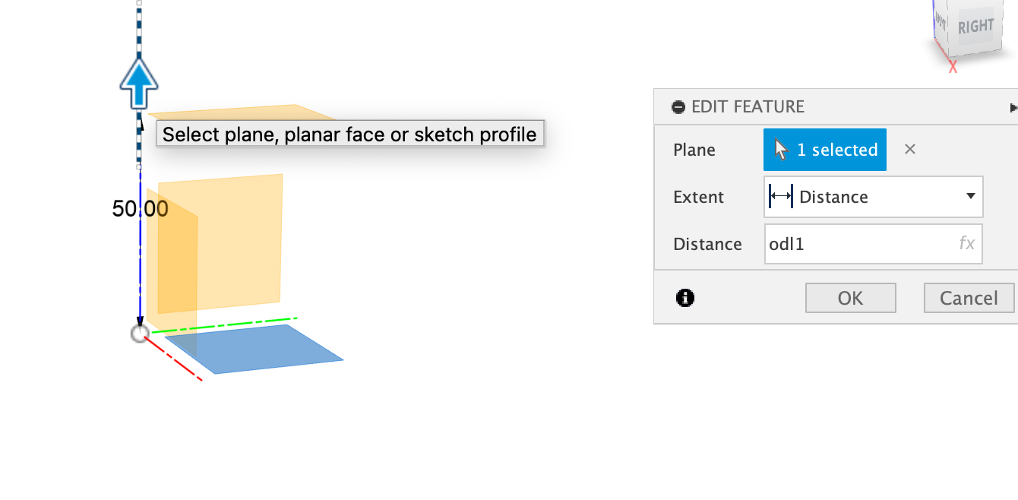Click into the Distance field containing odl1
1018x500 pixels.
[x=873, y=244]
